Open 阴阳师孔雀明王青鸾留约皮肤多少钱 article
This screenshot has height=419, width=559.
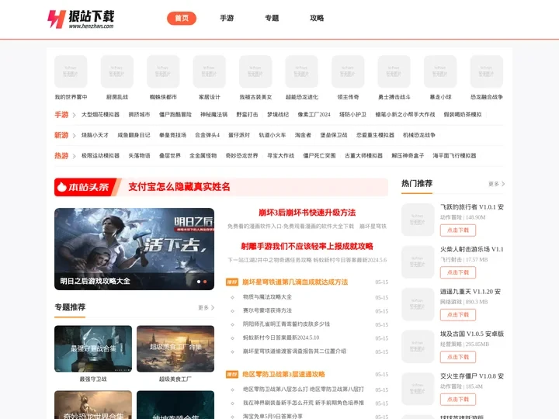286,324
